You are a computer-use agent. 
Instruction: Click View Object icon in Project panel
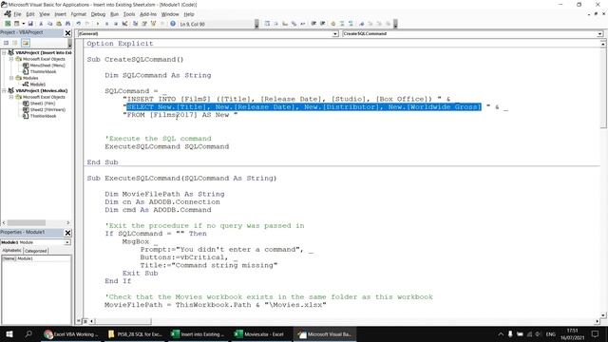(15, 43)
